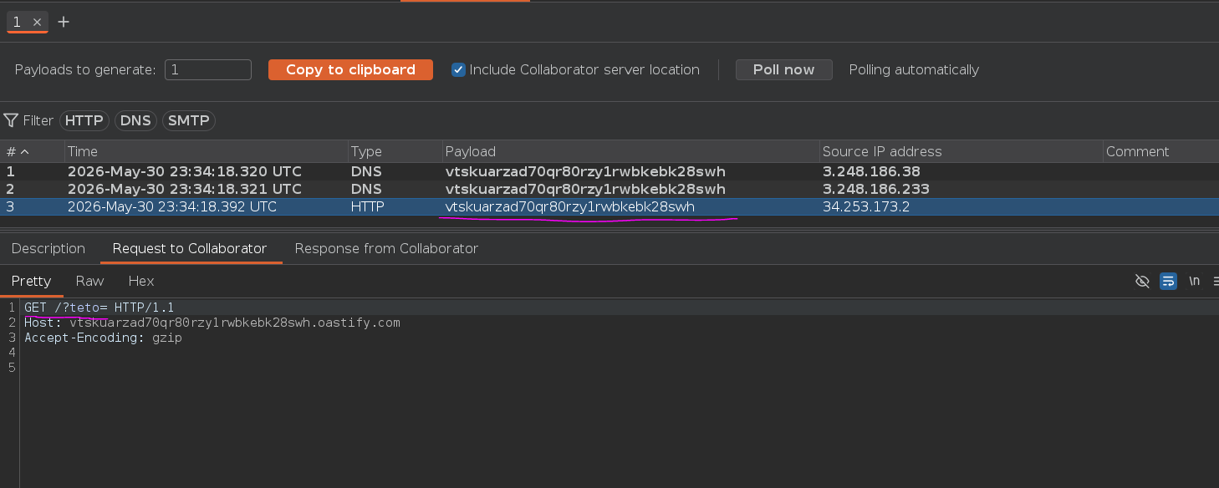Toggle word wrap icon in editor
This screenshot has width=1219, height=488.
tap(1169, 281)
